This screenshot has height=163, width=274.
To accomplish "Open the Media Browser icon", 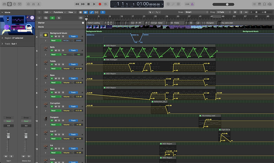I will click(x=270, y=4).
